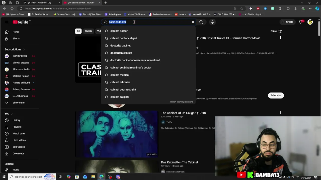Open more options for Caligari 1920 video
Viewport: 321px width, 180px height.
(x=280, y=112)
